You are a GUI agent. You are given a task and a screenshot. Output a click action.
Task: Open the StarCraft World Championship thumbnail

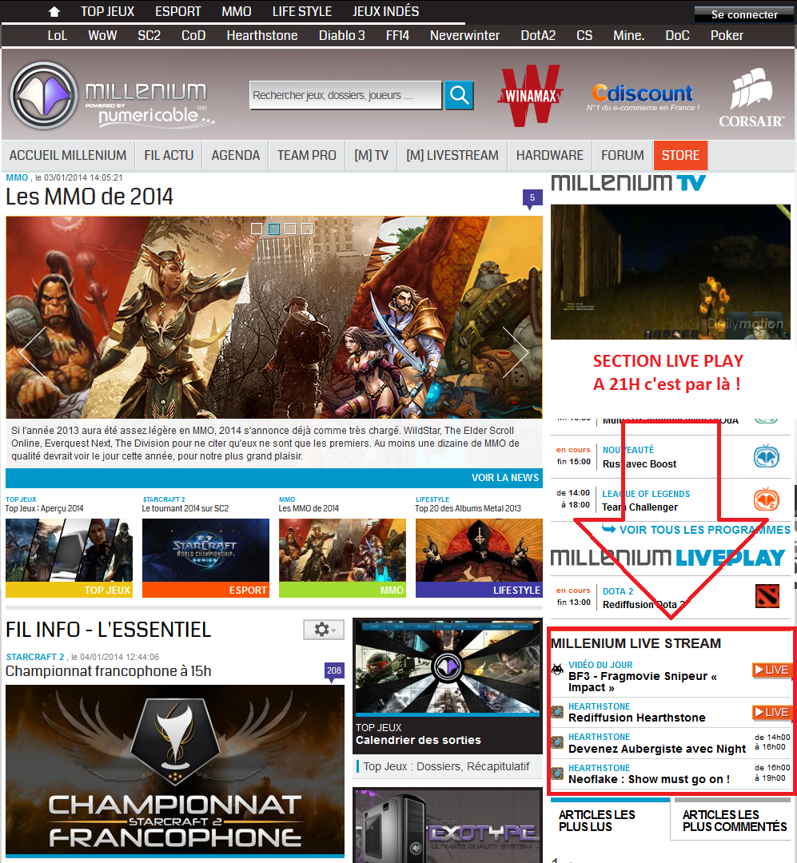point(205,558)
